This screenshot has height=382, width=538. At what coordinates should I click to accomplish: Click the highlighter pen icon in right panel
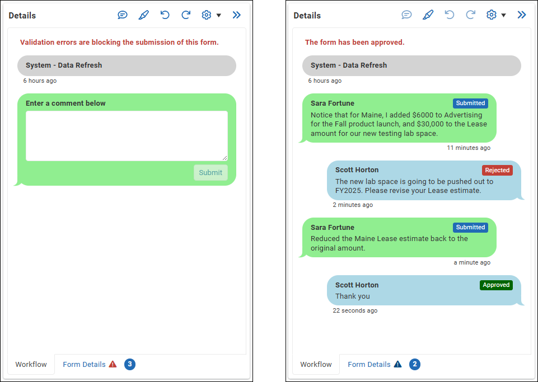click(428, 15)
